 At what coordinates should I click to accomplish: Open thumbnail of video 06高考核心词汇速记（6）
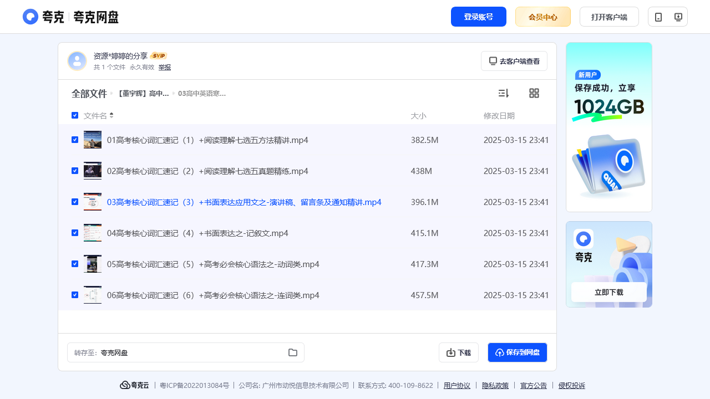tap(93, 295)
